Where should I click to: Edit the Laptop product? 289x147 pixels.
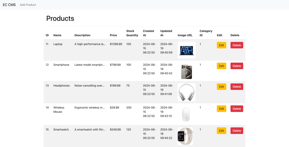point(221,45)
